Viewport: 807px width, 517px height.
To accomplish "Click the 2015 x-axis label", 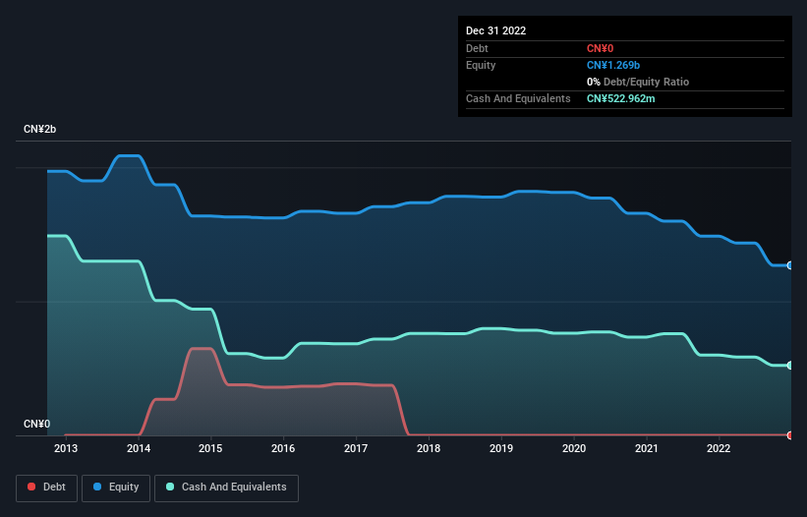I will 210,448.
